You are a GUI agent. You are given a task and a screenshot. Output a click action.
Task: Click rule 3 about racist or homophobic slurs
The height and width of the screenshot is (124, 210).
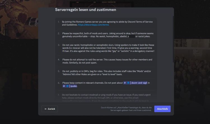108,48
